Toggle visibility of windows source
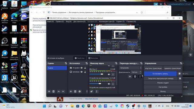The width and height of the screenshot is (194, 109). tap(82, 72)
